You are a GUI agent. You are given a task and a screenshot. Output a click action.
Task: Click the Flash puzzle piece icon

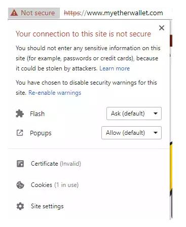(20, 113)
